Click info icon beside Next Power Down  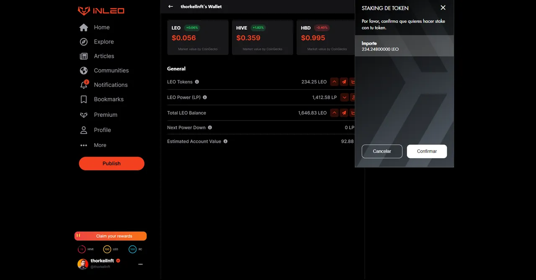click(210, 128)
